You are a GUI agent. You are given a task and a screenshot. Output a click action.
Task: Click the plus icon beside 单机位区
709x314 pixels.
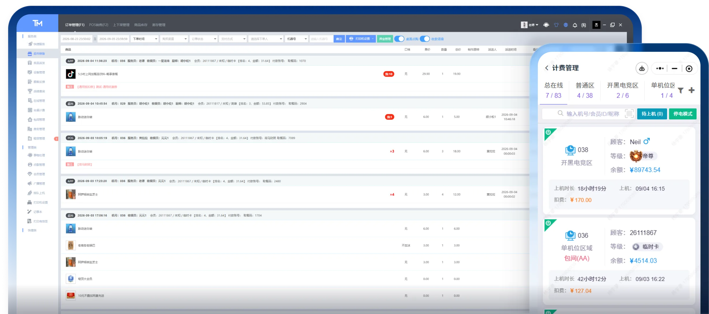(x=692, y=90)
